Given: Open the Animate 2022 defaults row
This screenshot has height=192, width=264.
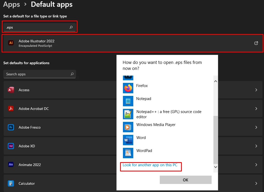Looking at the screenshot, I should (133, 165).
